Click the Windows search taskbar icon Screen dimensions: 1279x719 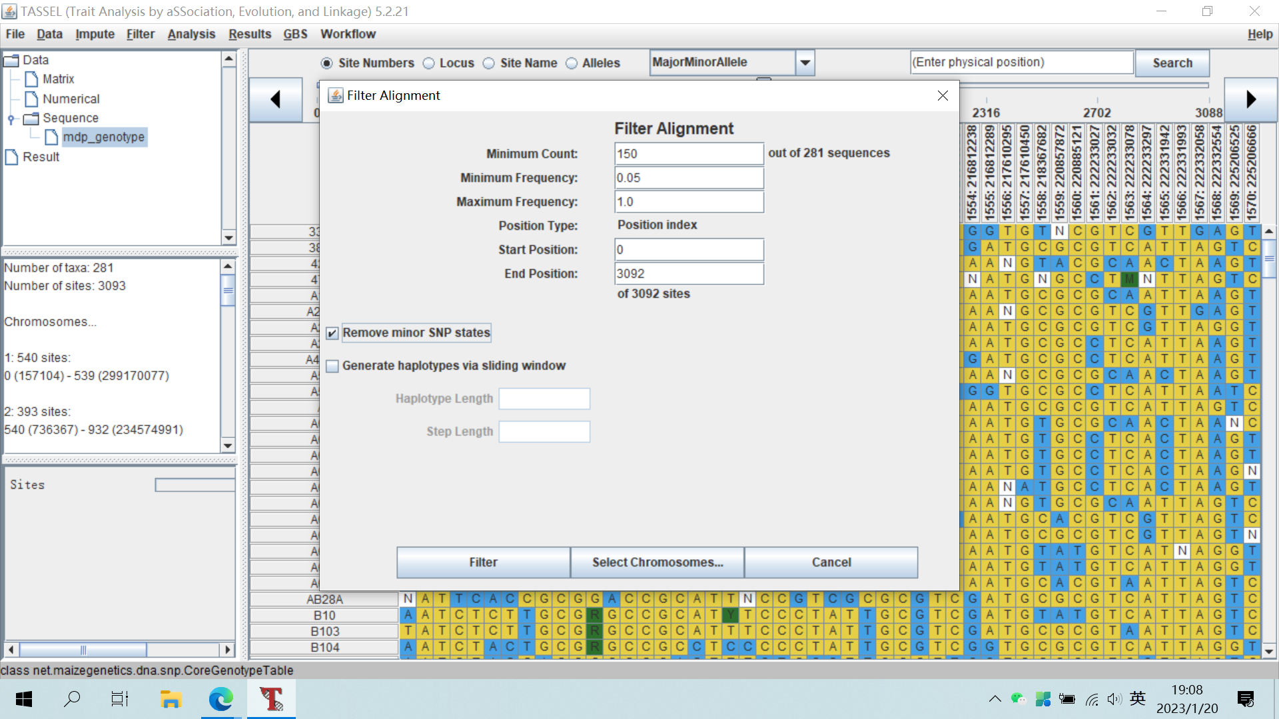coord(72,698)
